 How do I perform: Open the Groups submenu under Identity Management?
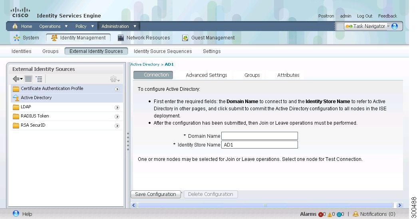tap(50, 51)
